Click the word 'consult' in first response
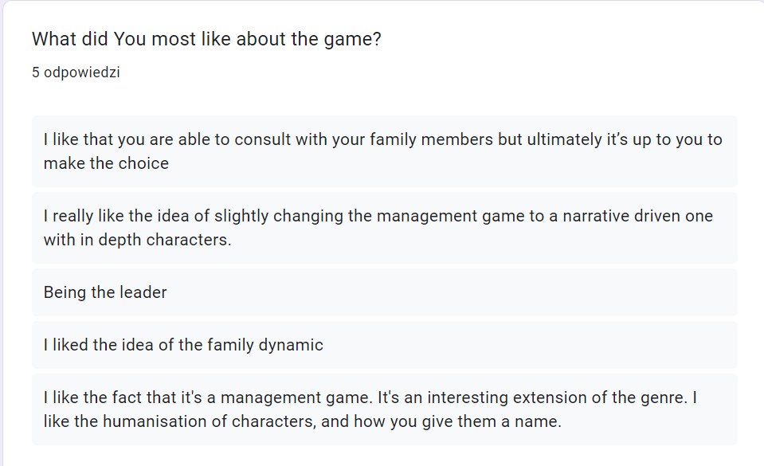The height and width of the screenshot is (466, 764). [x=262, y=139]
